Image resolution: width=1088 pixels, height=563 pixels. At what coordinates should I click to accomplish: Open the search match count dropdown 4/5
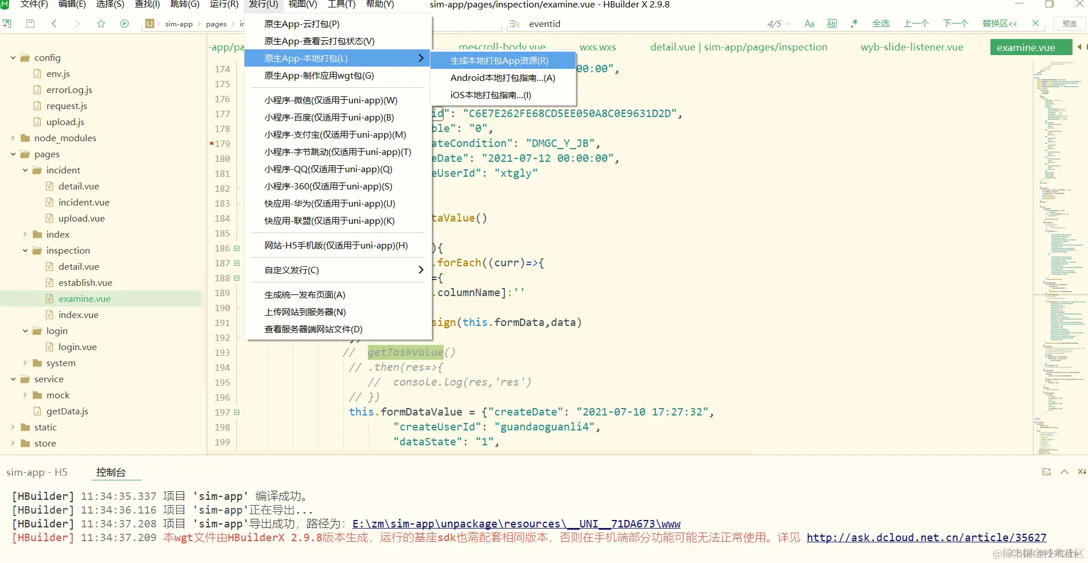coord(779,24)
